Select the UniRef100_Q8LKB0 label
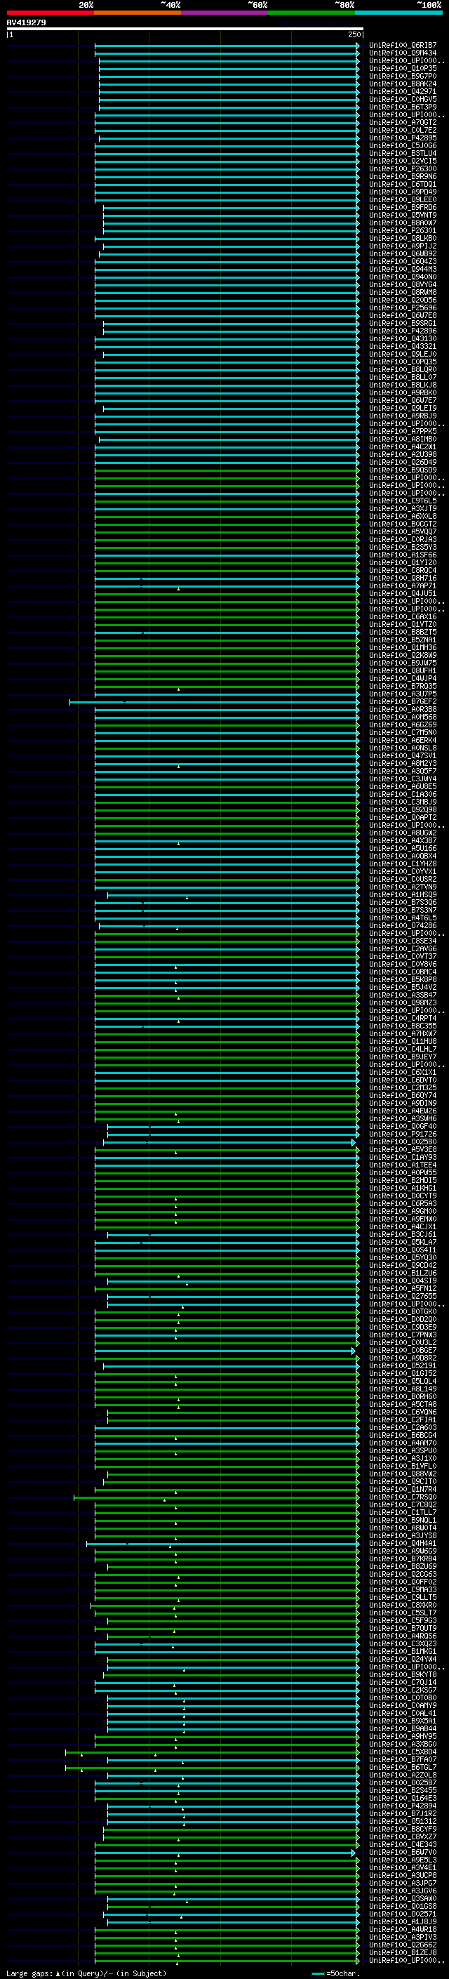This screenshot has height=1979, width=449. 402,238
